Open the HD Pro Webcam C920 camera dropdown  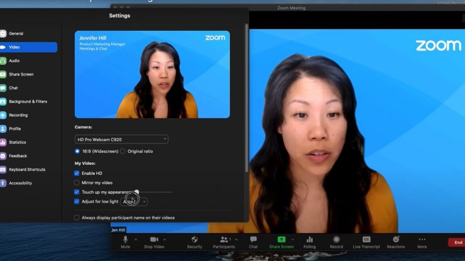121,139
